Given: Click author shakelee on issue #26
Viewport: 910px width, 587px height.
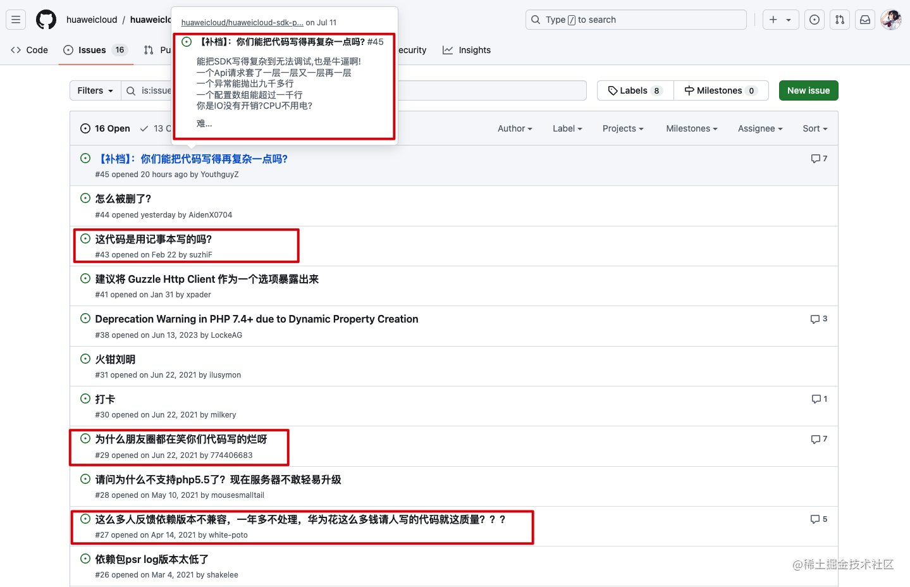Looking at the screenshot, I should click(x=223, y=575).
